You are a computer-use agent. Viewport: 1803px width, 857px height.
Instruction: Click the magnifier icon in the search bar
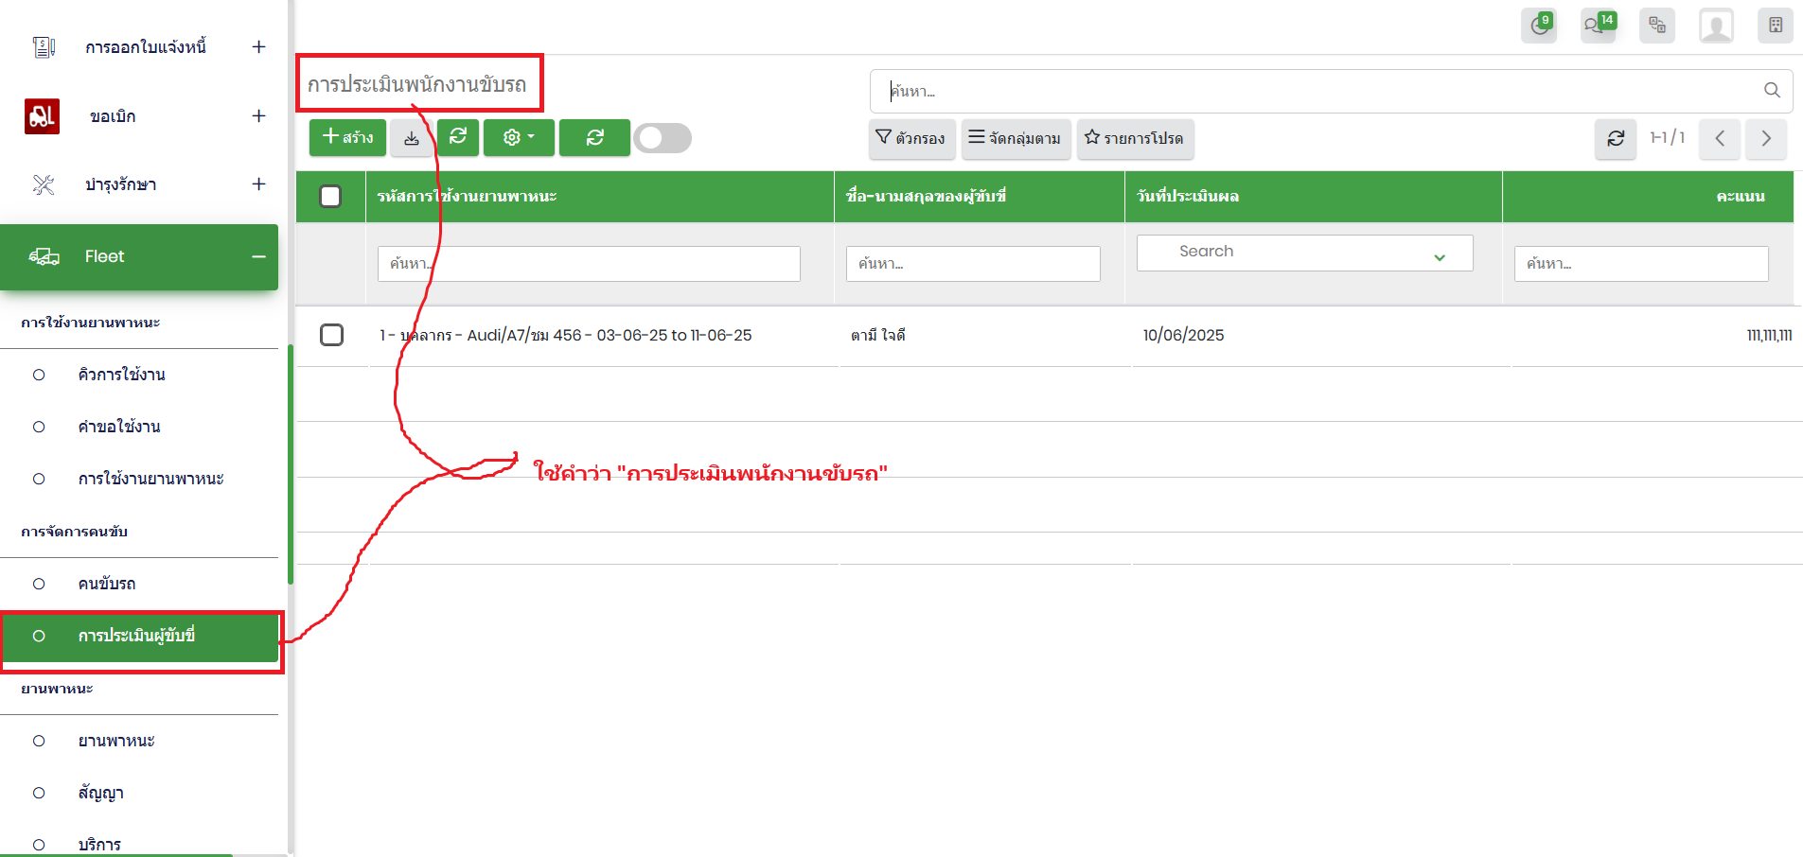pyautogui.click(x=1772, y=90)
